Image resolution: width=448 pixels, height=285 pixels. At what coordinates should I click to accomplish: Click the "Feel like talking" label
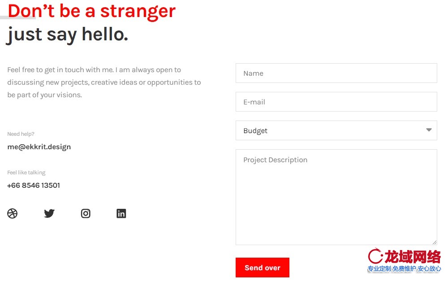coord(26,173)
